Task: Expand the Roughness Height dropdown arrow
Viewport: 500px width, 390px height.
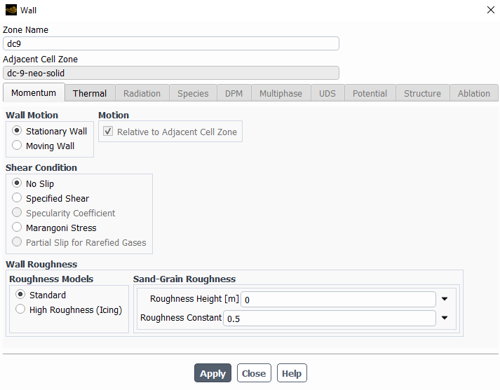Action: 445,299
